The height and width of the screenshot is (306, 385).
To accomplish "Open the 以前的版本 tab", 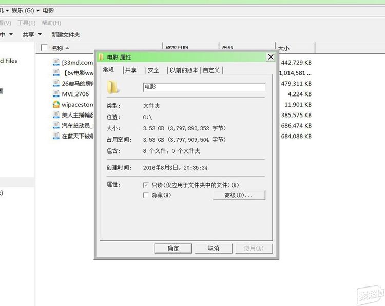I will 184,70.
